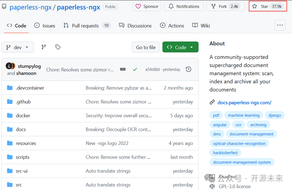
Task: Click the link icon beside the website URL
Action: pyautogui.click(x=212, y=102)
